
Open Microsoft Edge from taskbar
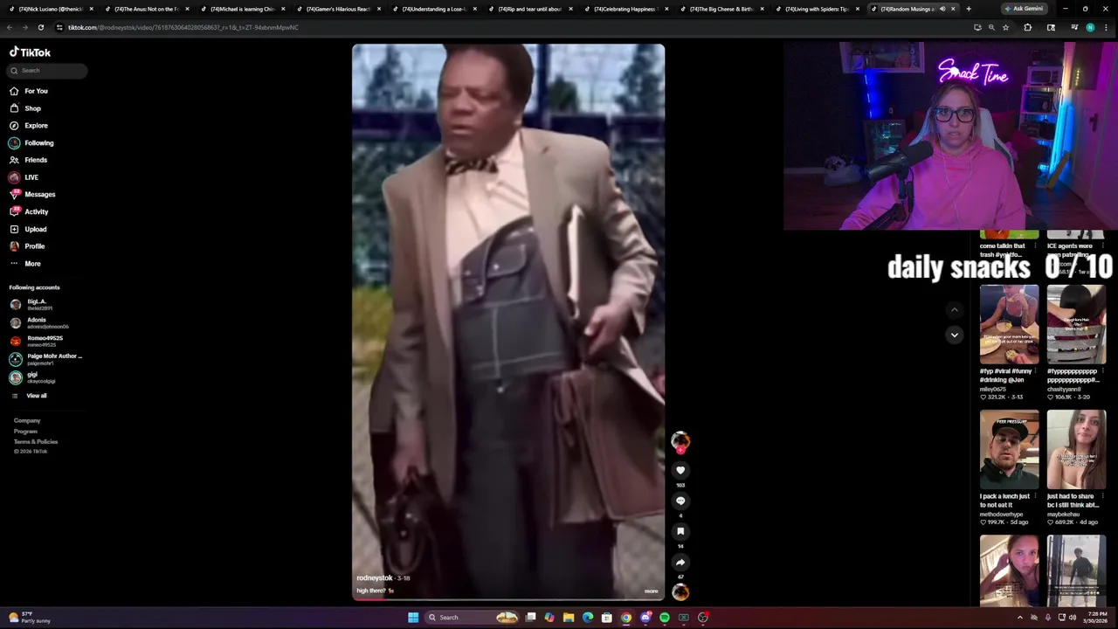[588, 618]
